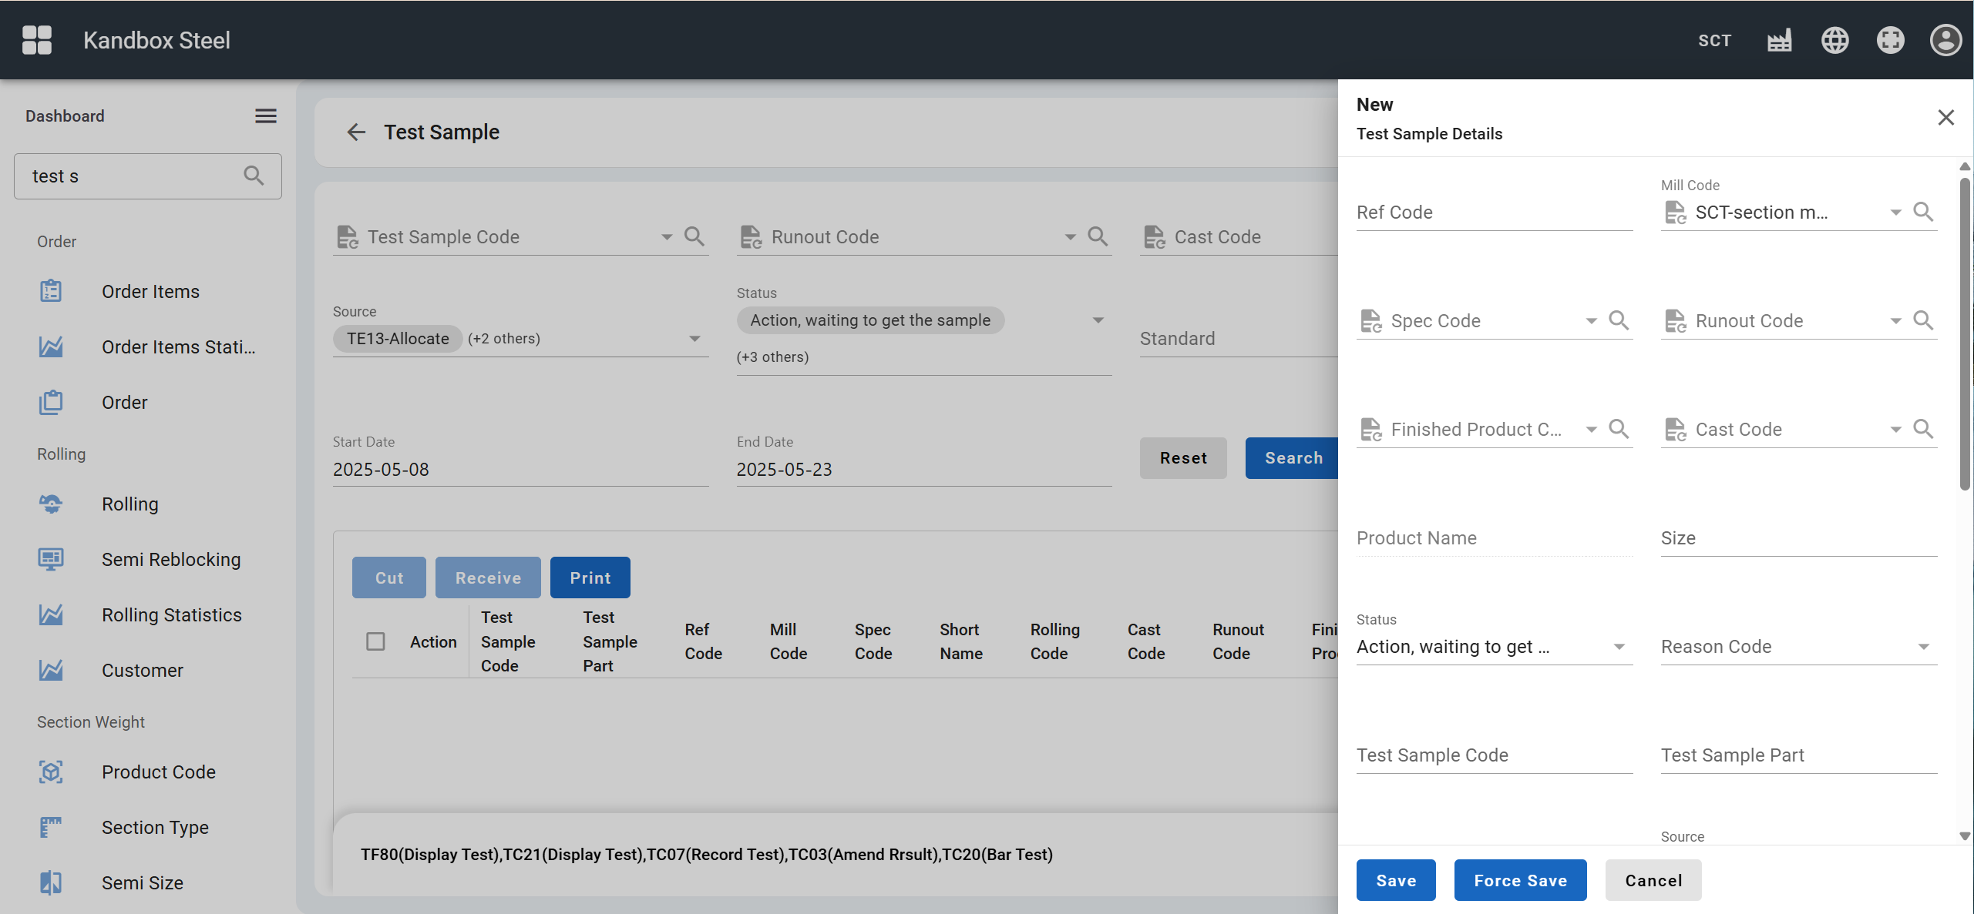Open the Source filter dropdown arrow
Screen dimensions: 1974x914
click(x=694, y=339)
